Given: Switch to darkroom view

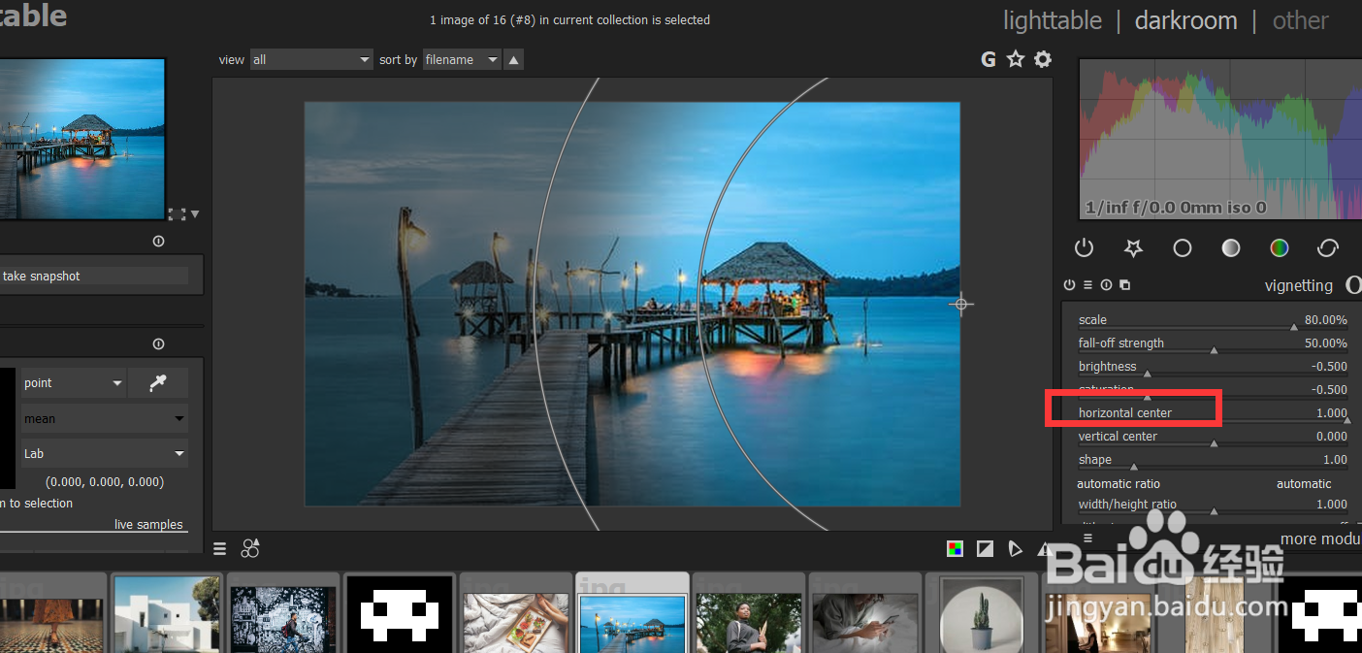Looking at the screenshot, I should pyautogui.click(x=1186, y=20).
